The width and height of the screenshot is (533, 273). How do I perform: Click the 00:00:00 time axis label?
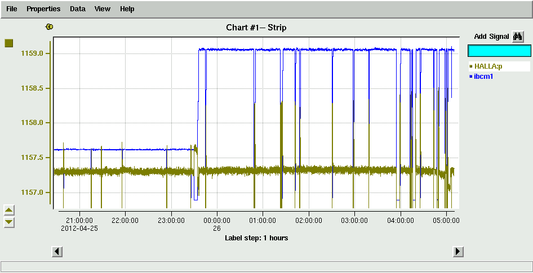(217, 220)
